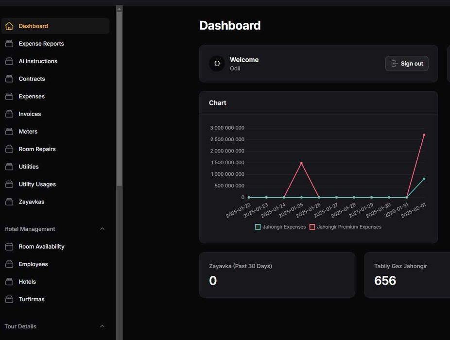This screenshot has height=340, width=450.
Task: Click the Jahongir Premium Expenses legend label
Action: tap(349, 227)
